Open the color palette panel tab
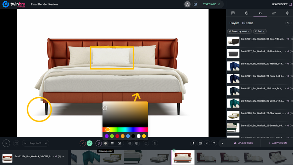Viewport: 293px width, 165px height. [247, 13]
